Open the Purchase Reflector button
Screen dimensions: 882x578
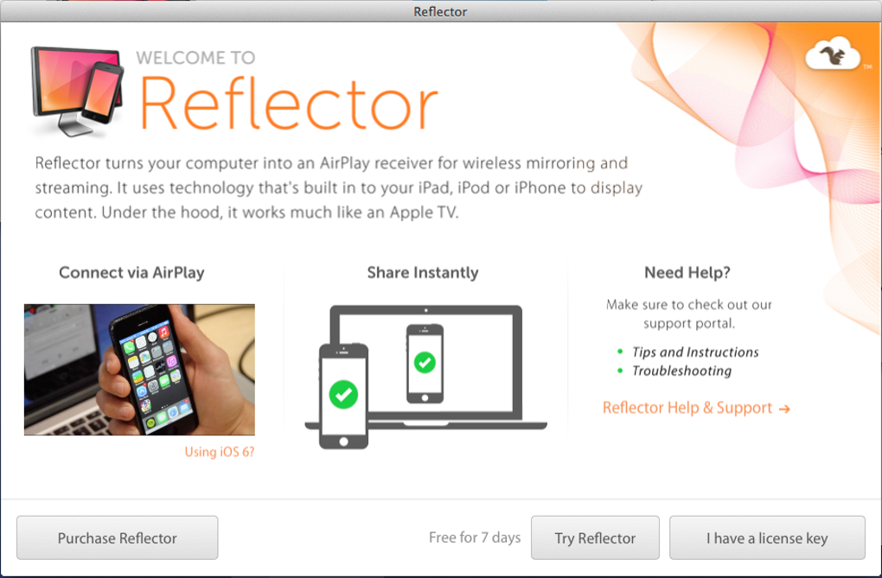click(x=117, y=537)
